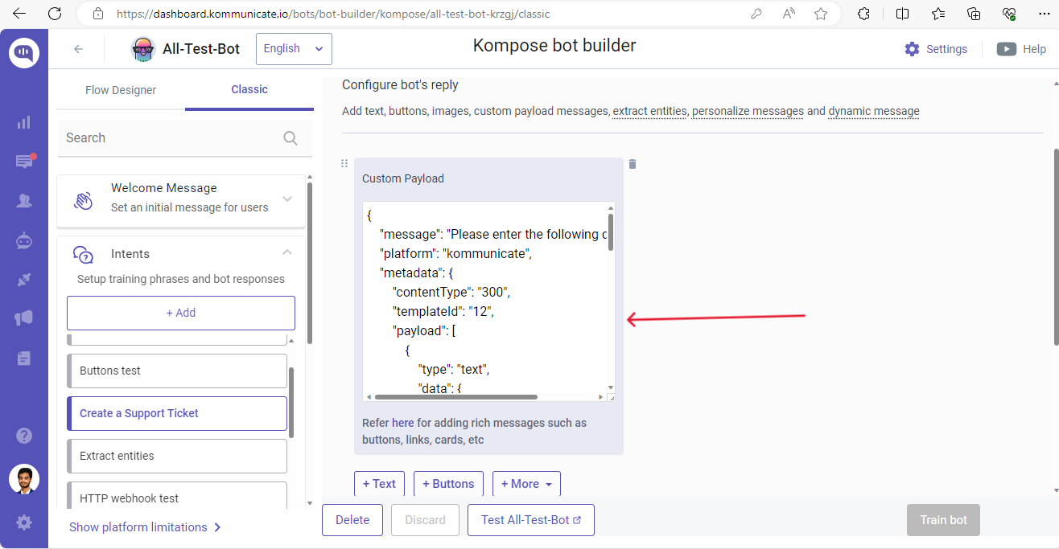Viewport: 1059px width, 549px height.
Task: Click the drag handle beside Custom Payload
Action: click(345, 163)
